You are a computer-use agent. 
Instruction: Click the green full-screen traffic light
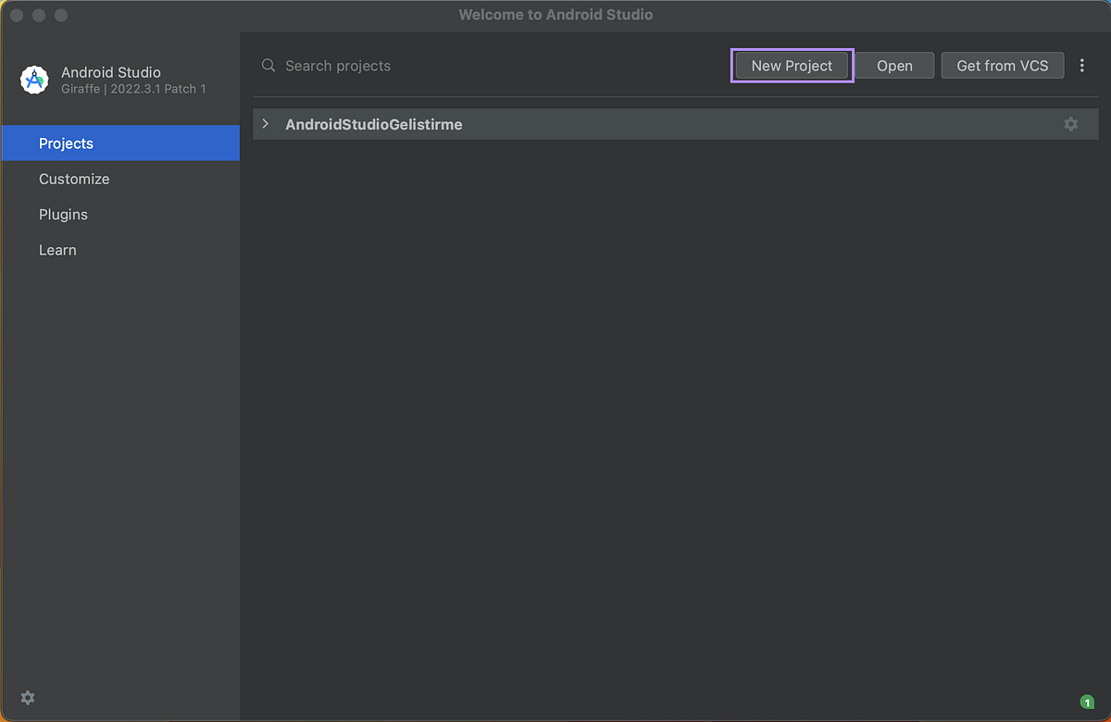[x=60, y=15]
